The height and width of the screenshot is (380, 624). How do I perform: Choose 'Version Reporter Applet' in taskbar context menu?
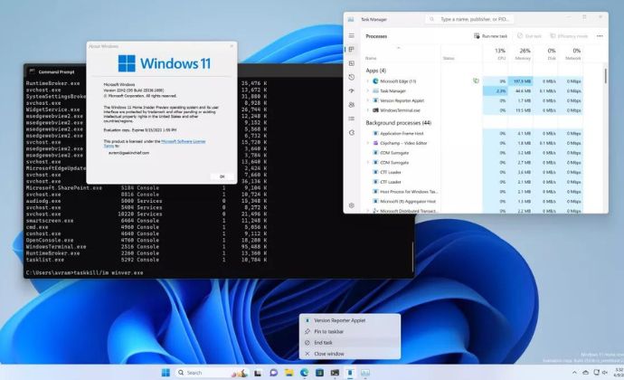(x=350, y=320)
